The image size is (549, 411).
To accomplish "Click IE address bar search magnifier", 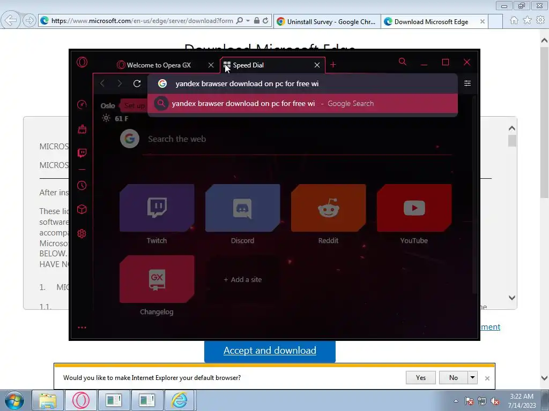I will tap(240, 21).
